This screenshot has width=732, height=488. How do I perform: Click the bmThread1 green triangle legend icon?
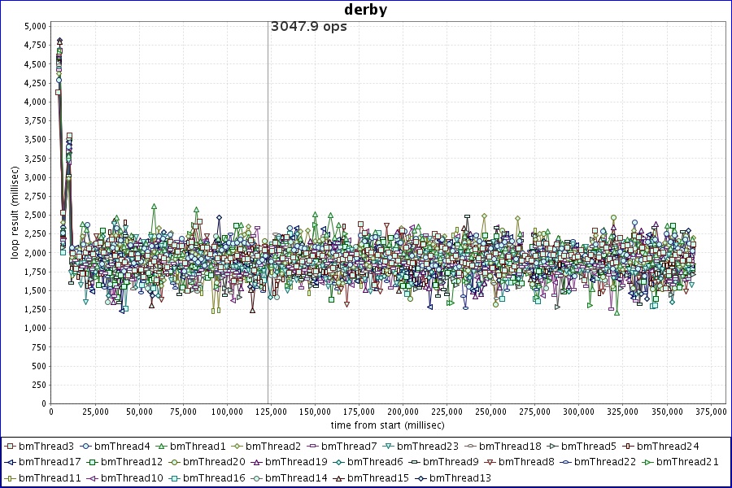(160, 447)
